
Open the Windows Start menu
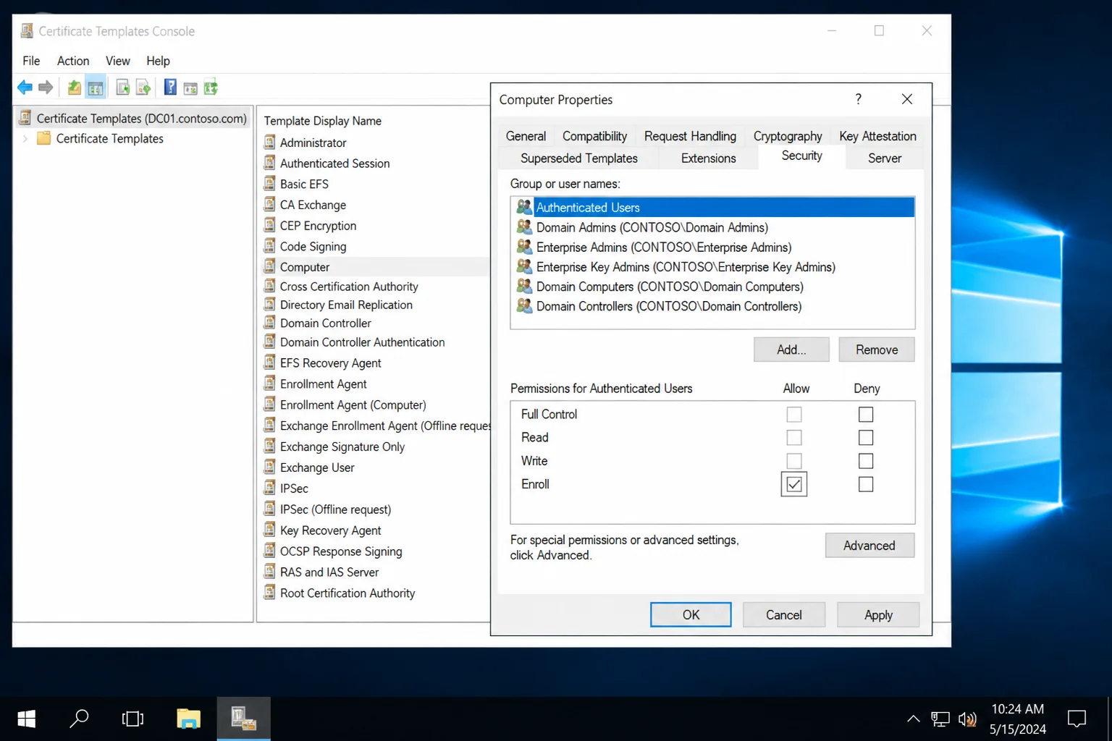click(x=27, y=719)
